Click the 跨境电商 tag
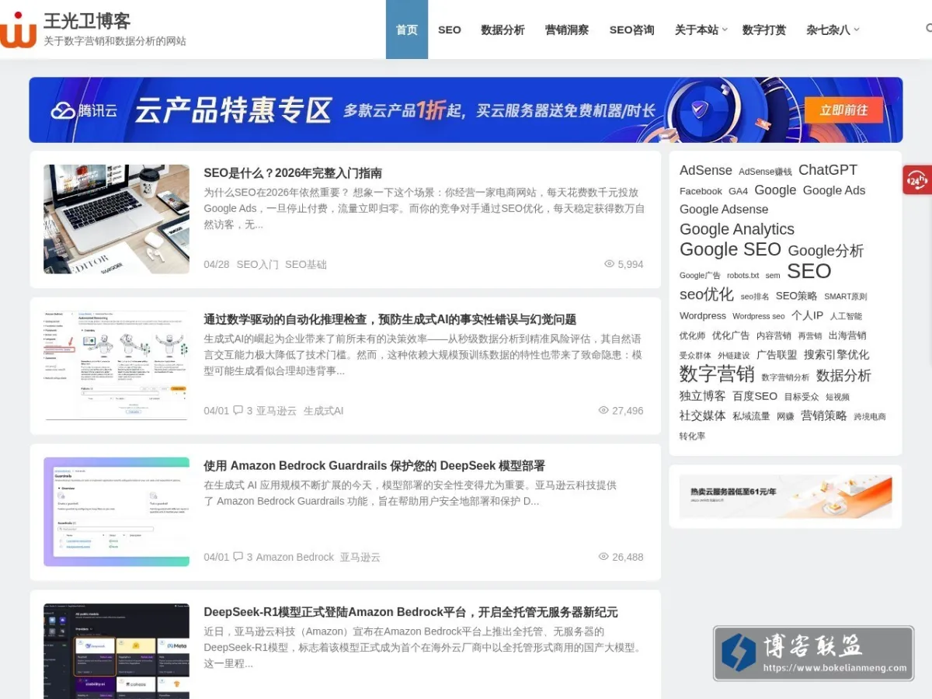The height and width of the screenshot is (699, 932). pyautogui.click(x=870, y=416)
